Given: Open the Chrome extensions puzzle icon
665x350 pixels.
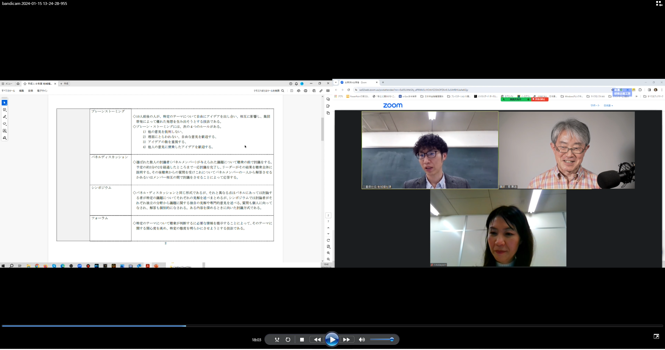Looking at the screenshot, I should [x=640, y=90].
